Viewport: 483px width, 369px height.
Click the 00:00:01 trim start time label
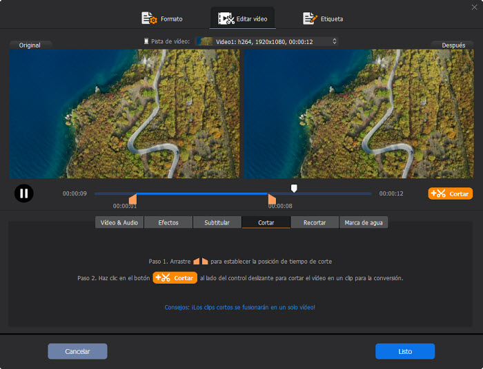click(124, 206)
